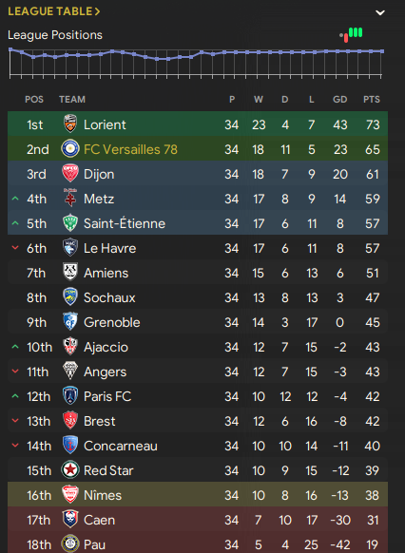405x553 pixels.
Task: Click the Caen club badge
Action: tap(70, 519)
